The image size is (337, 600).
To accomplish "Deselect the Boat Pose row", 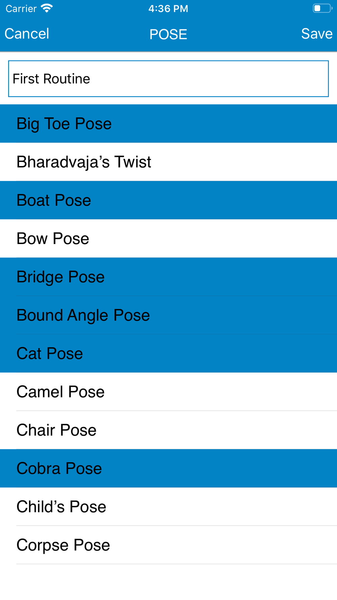I will (168, 200).
